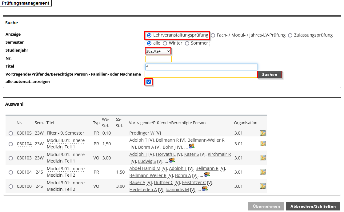
Task: Open details icon for 030100 24S row
Action: 262,186
